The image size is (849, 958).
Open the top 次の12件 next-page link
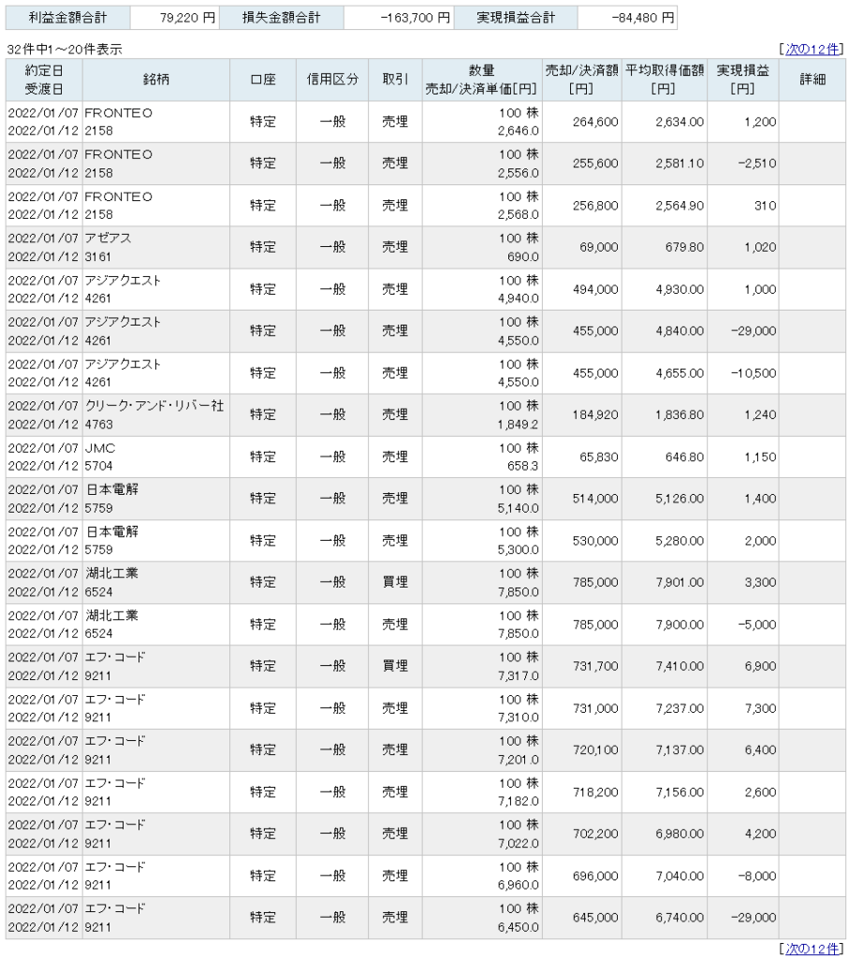[812, 50]
